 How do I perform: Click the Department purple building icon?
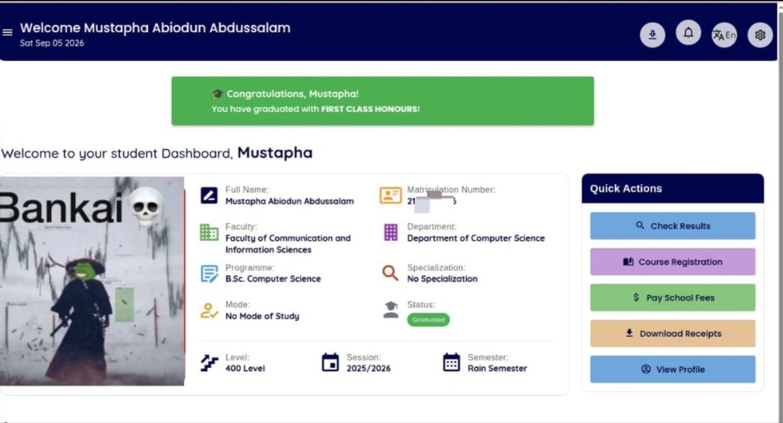[390, 232]
